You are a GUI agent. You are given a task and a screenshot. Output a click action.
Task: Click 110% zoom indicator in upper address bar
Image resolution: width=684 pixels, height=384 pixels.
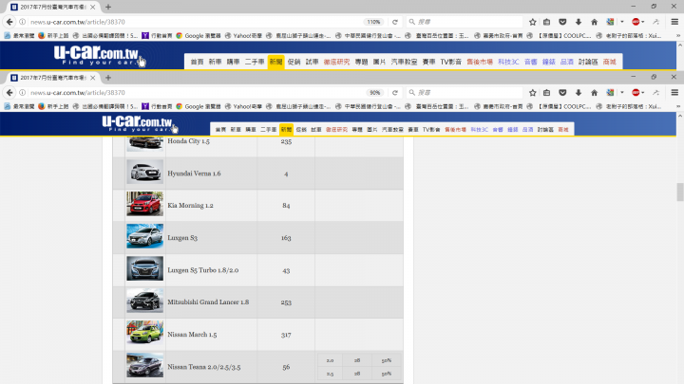(373, 22)
